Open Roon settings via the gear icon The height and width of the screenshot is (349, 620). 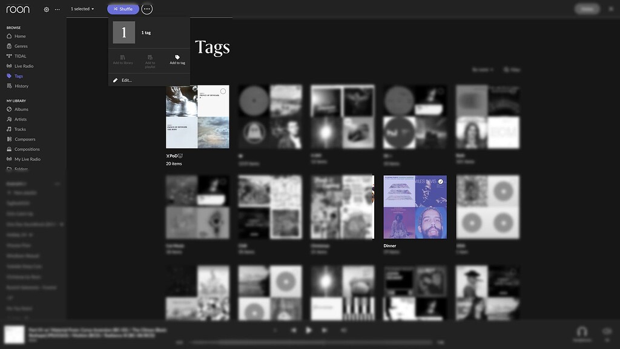click(46, 8)
